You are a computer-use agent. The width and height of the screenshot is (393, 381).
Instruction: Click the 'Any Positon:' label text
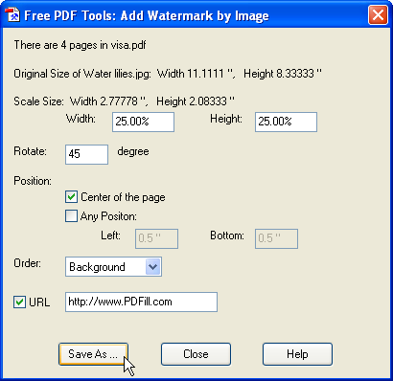click(x=108, y=216)
